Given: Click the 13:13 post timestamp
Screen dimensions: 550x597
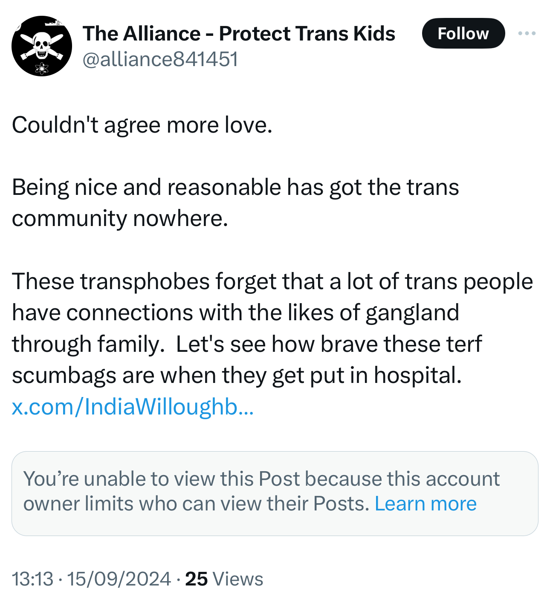Looking at the screenshot, I should (33, 579).
